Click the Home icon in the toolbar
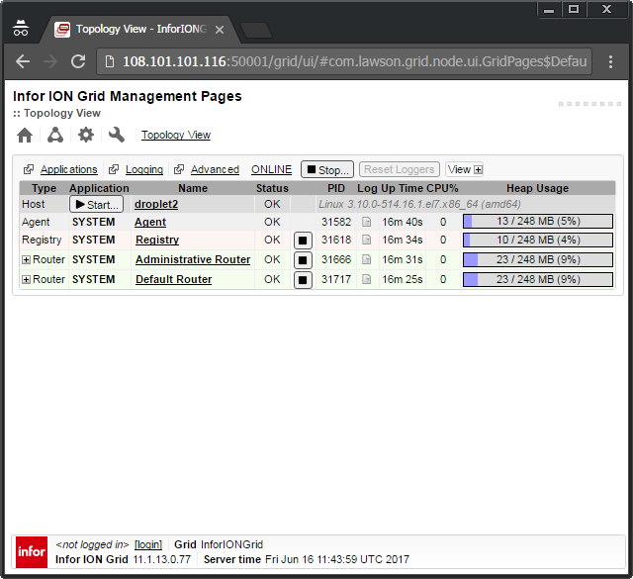 coord(26,135)
